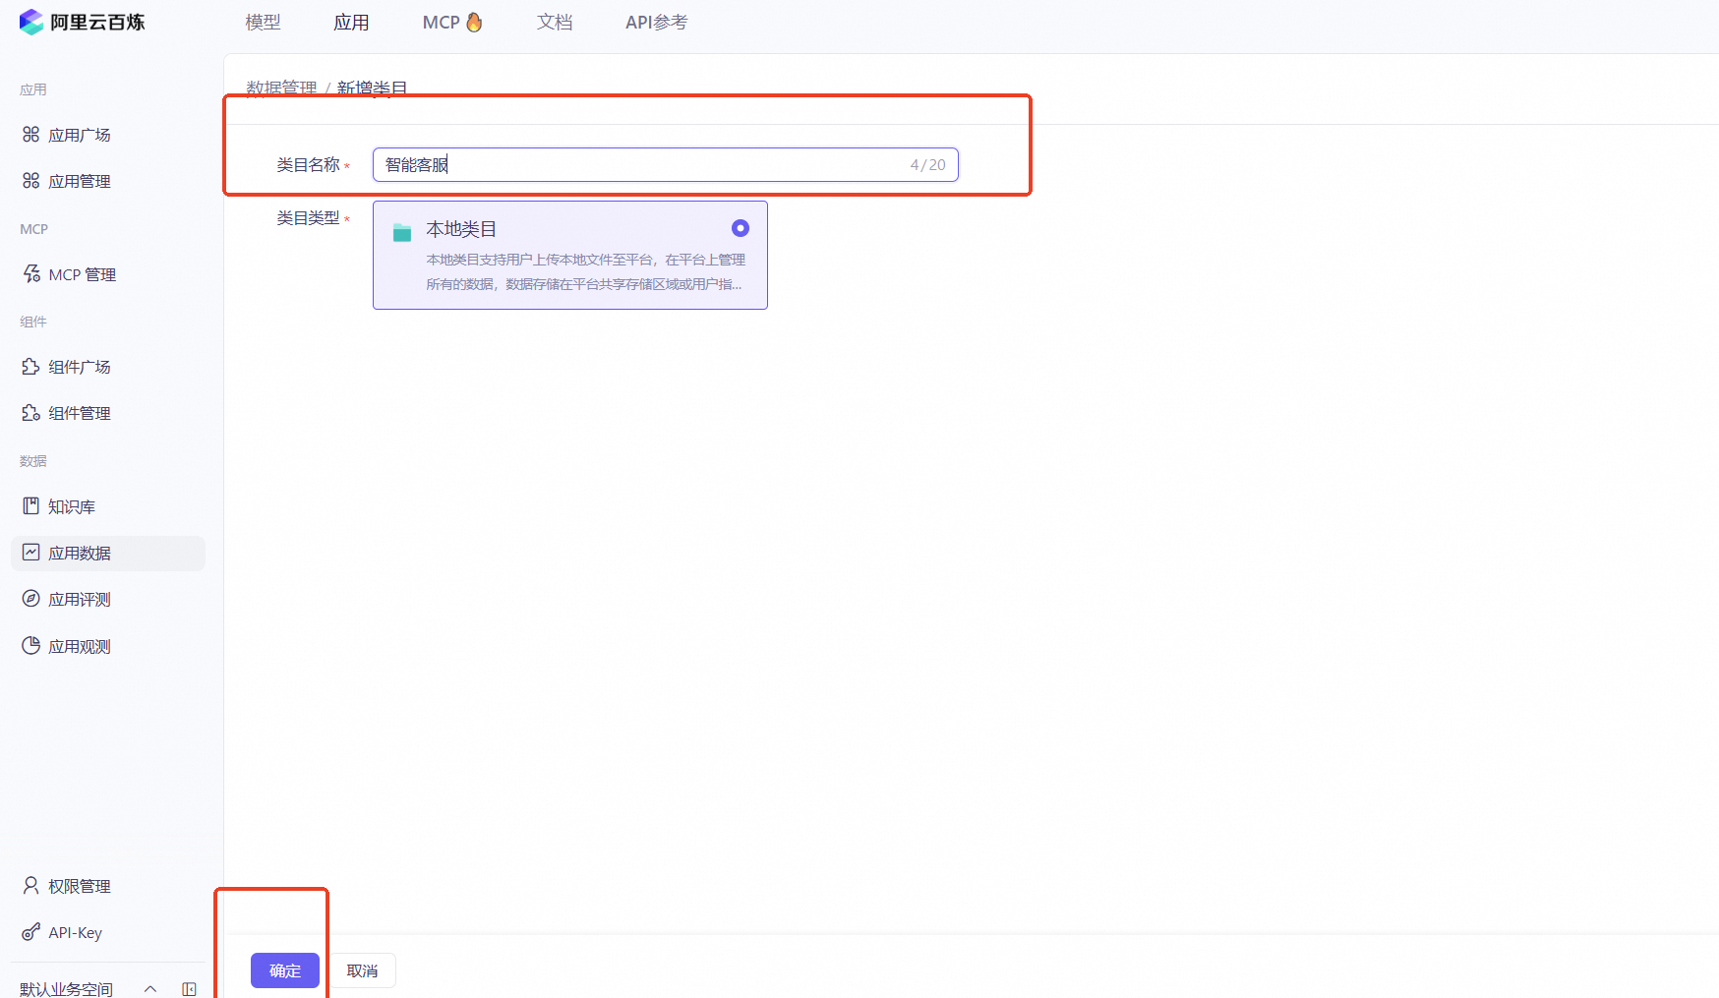Open 权限管理 in the sidebar
The height and width of the screenshot is (998, 1719).
(x=108, y=886)
